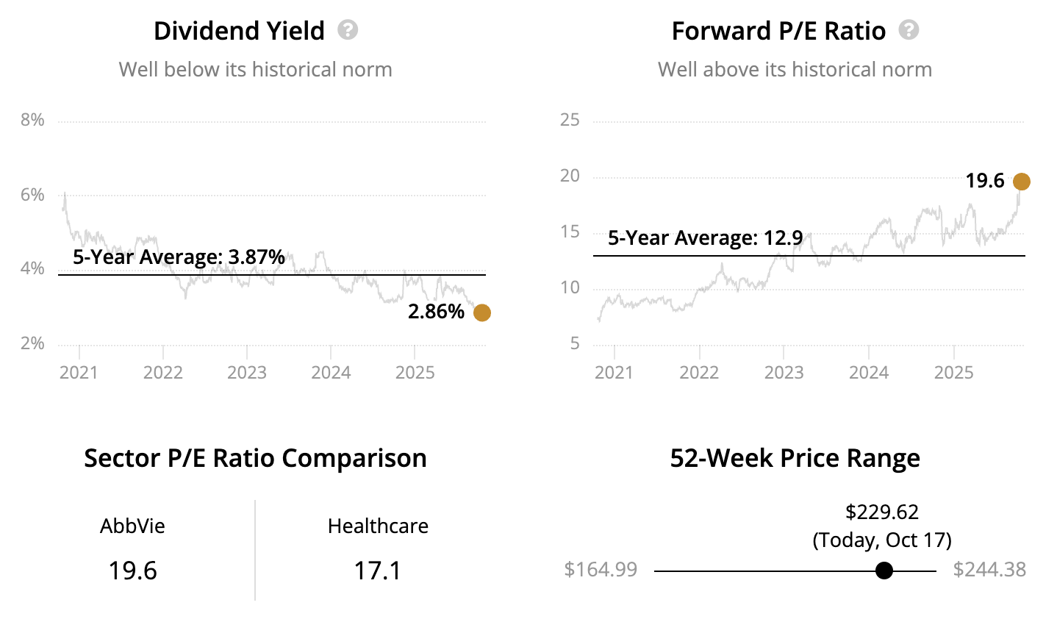Click the 5-Year Average: 3.87% label
This screenshot has width=1057, height=622.
(x=179, y=257)
